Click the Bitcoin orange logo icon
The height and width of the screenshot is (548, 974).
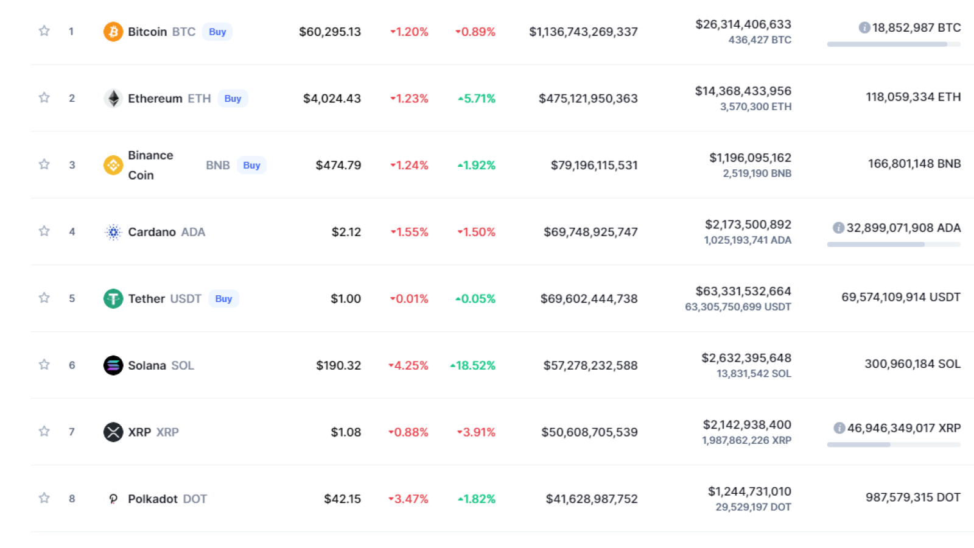[113, 32]
